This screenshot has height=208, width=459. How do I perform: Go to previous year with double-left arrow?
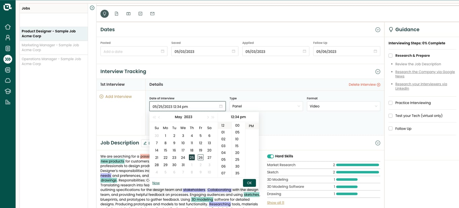point(154,117)
